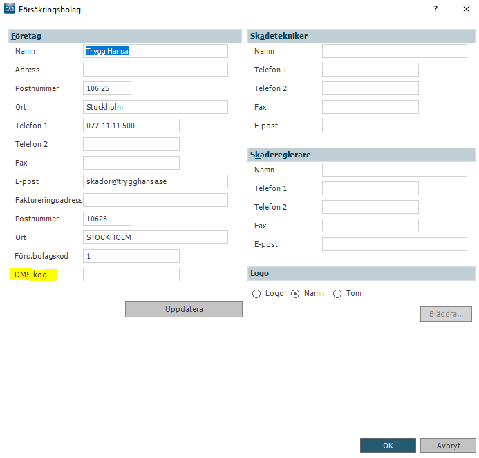Click the Skadereglerare Namn field

(x=395, y=170)
